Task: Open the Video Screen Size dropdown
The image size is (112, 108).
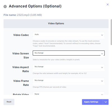Action: [69, 53]
